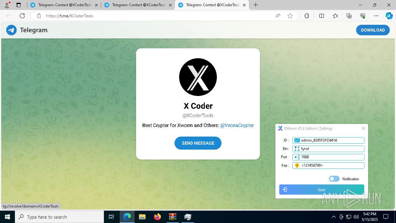The image size is (396, 223).
Task: Refresh the current page
Action: tap(22, 16)
